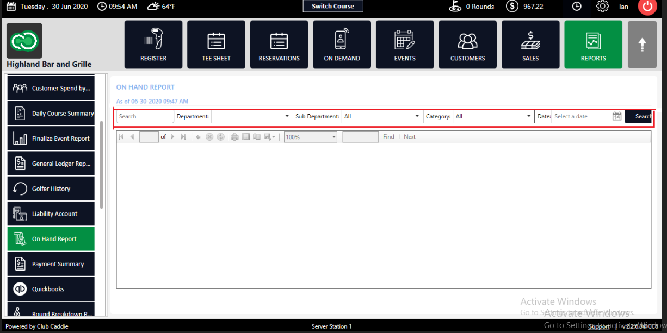This screenshot has height=333, width=667.
Task: Open Quickbooks in sidebar
Action: (51, 289)
